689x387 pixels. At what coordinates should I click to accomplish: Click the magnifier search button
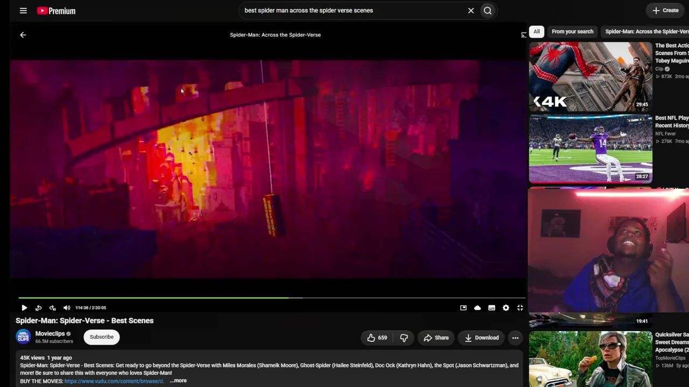(488, 10)
